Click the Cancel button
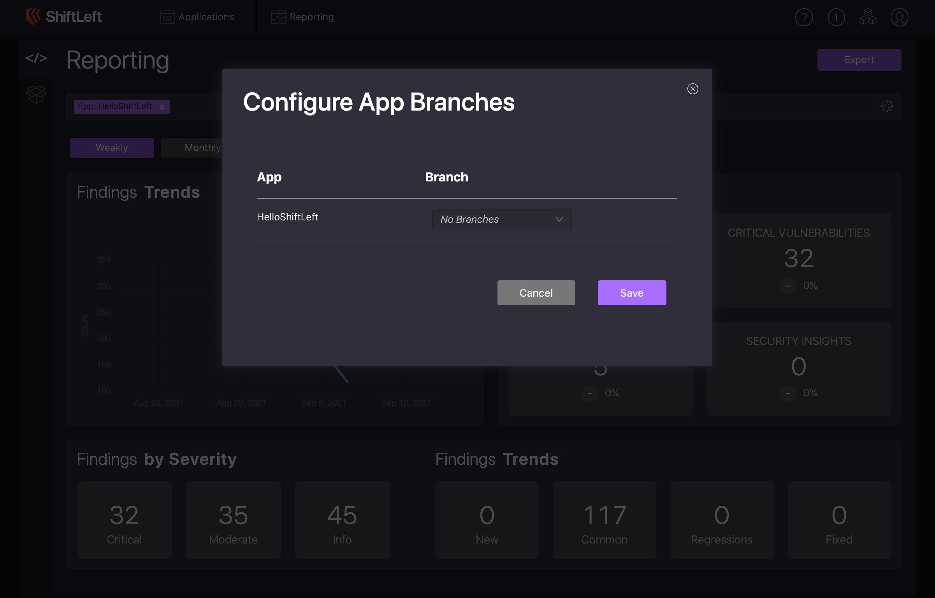935x598 pixels. [x=536, y=293]
